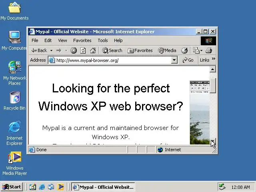The width and height of the screenshot is (256, 192).
Task: Open the Favorites toolbar button
Action: [x=140, y=50]
